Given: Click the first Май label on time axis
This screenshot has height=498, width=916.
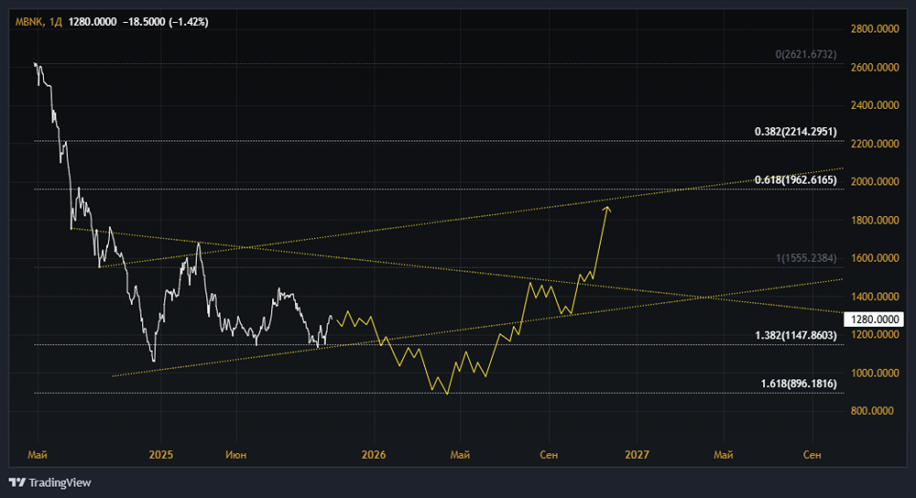Looking at the screenshot, I should pyautogui.click(x=38, y=455).
